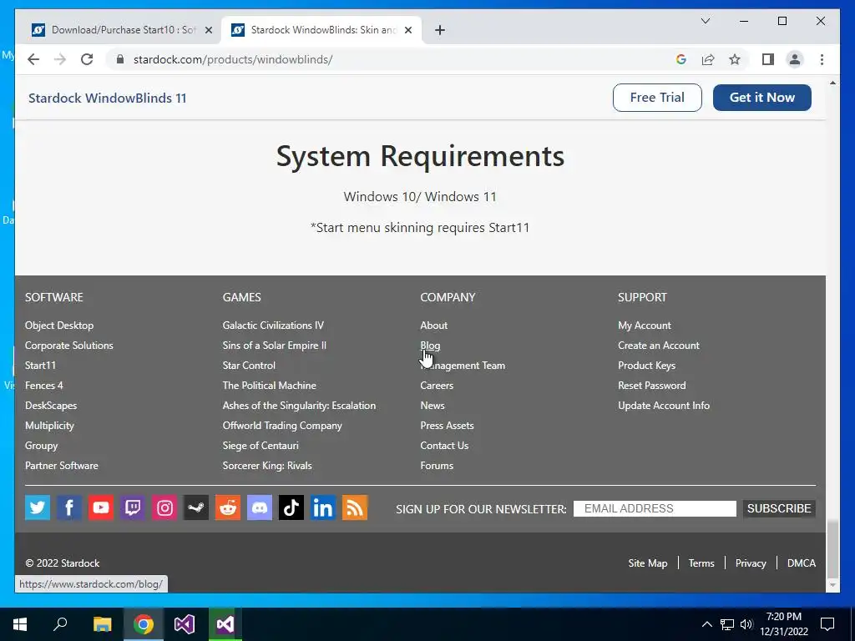Open the Press Assets link

(448, 425)
